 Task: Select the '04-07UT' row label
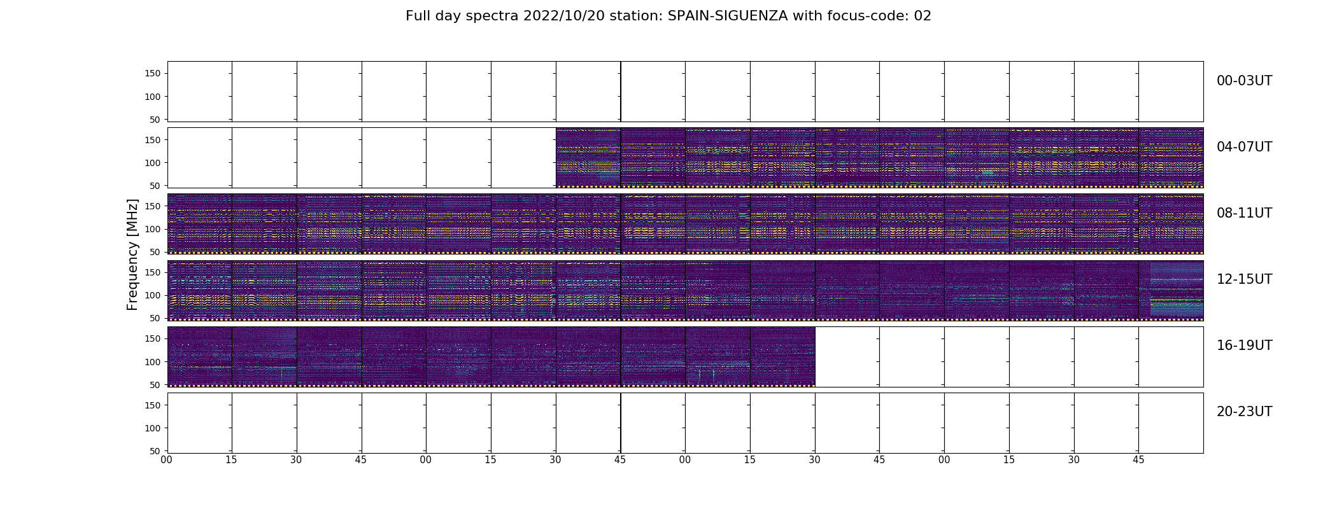pos(1244,147)
